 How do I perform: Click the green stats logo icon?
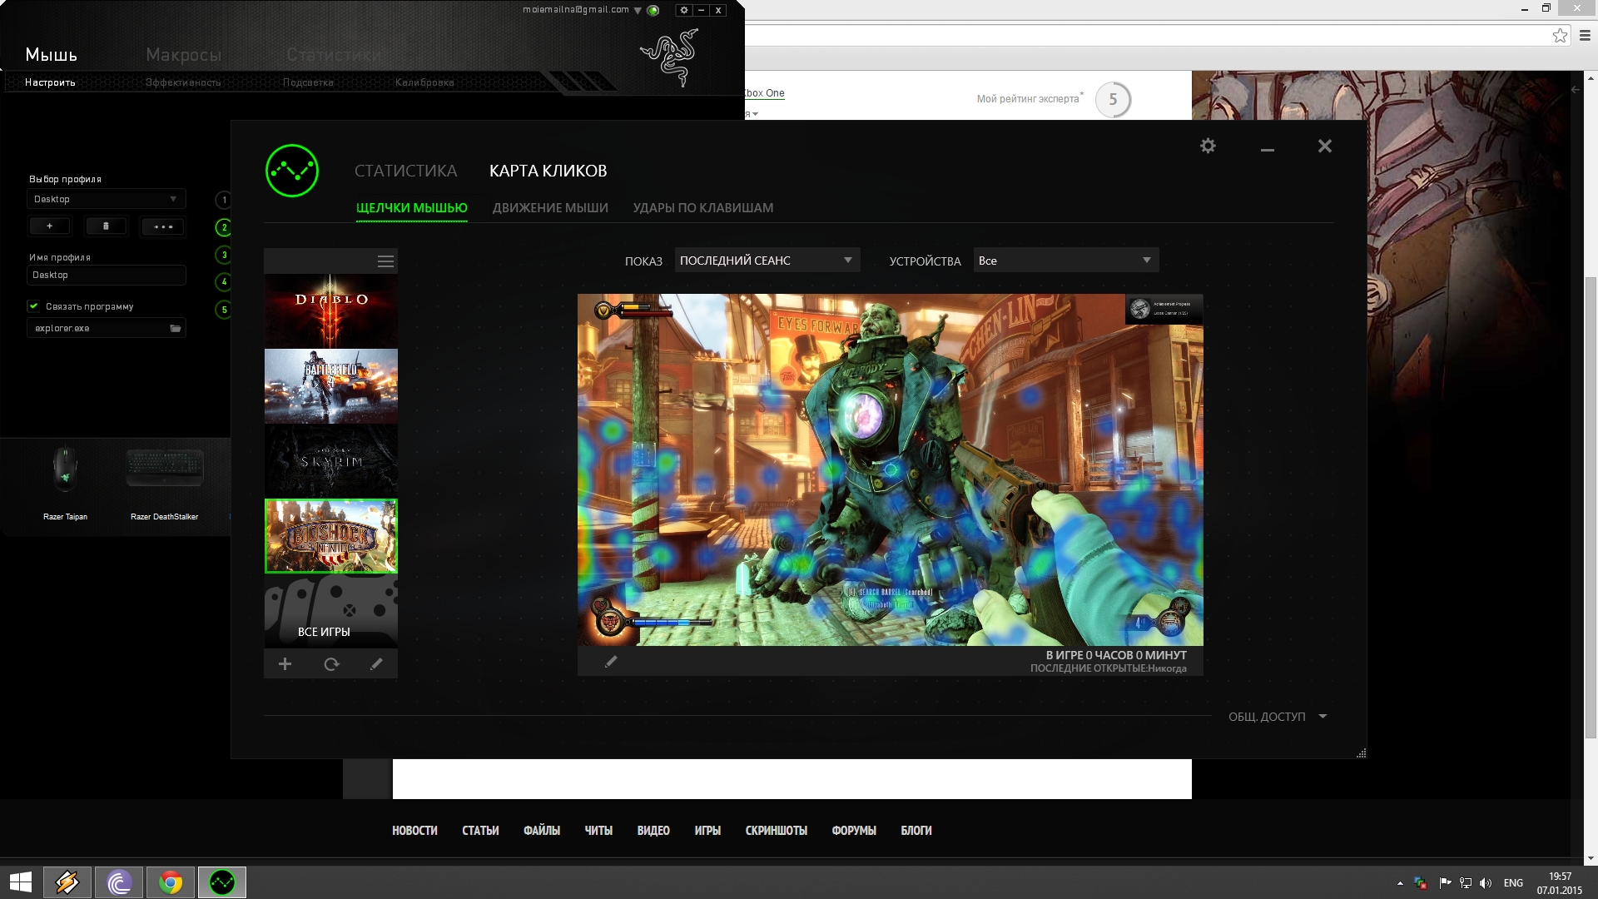click(292, 171)
